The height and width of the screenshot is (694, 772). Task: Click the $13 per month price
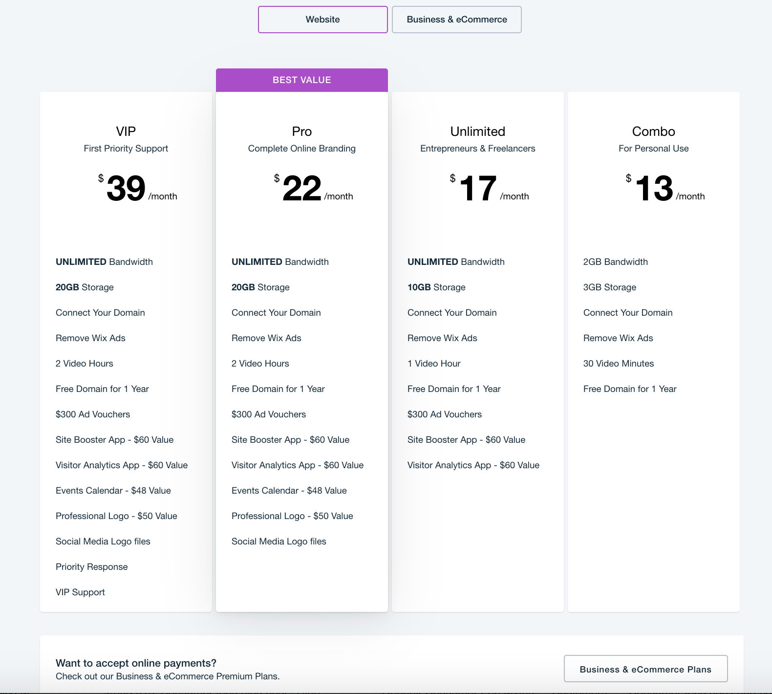665,188
